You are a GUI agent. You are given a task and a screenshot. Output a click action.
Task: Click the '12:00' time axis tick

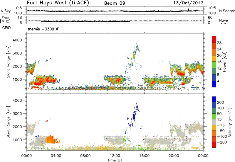(x=115, y=156)
